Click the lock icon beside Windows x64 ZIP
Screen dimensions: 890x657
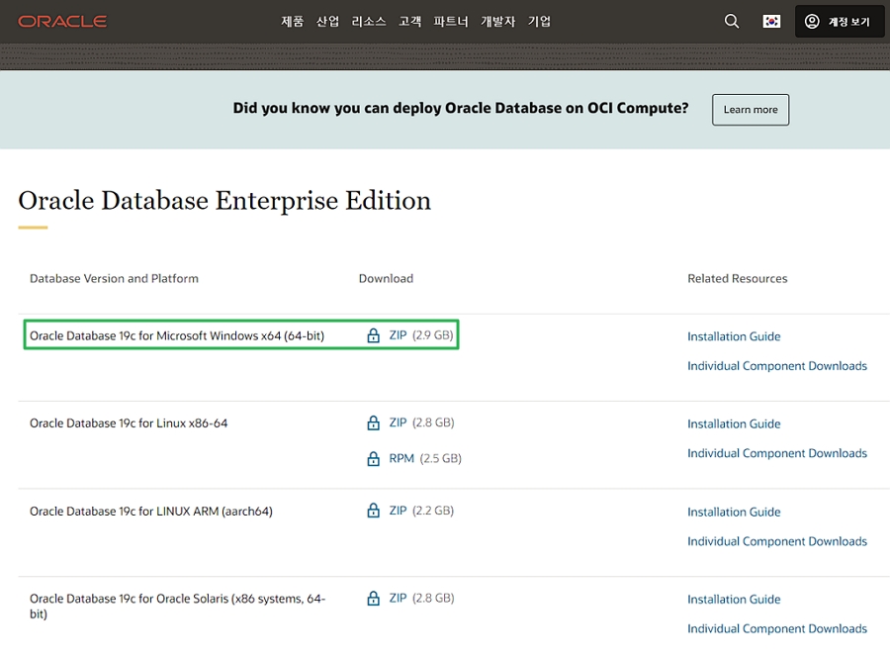click(x=373, y=335)
